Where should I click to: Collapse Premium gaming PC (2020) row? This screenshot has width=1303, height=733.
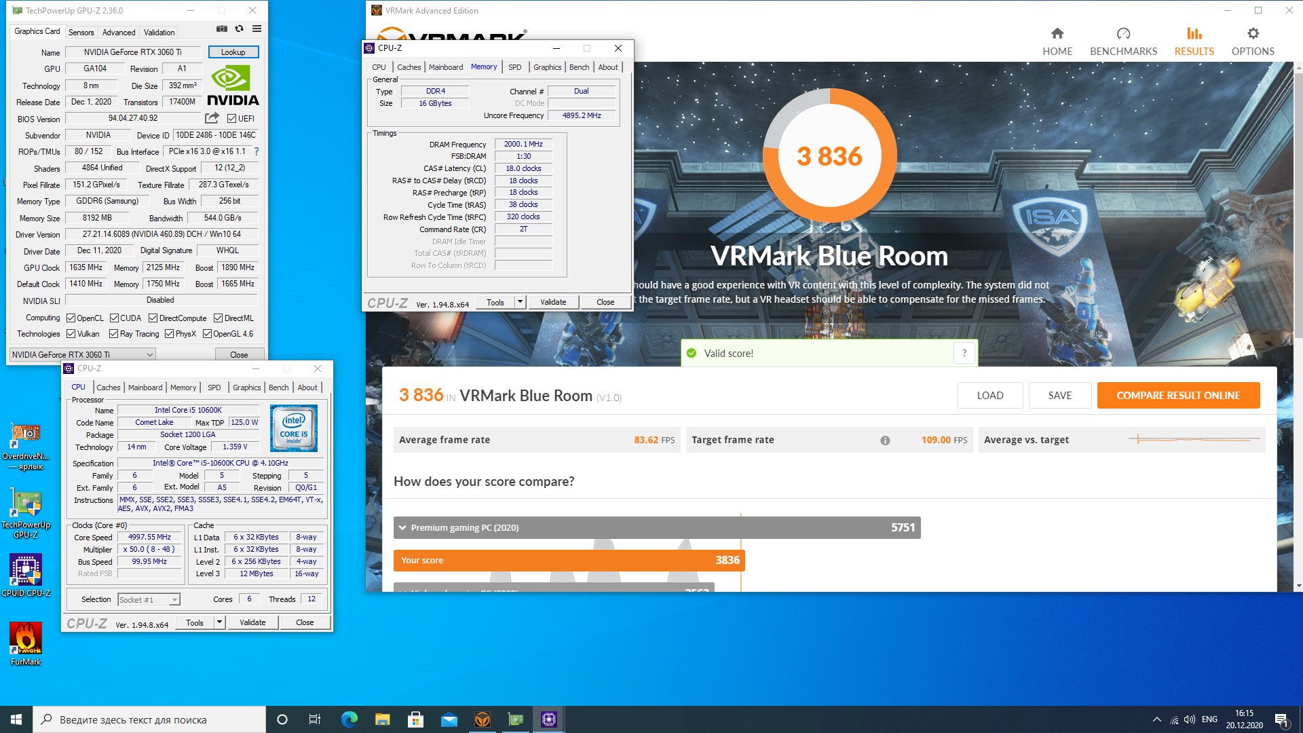(402, 528)
